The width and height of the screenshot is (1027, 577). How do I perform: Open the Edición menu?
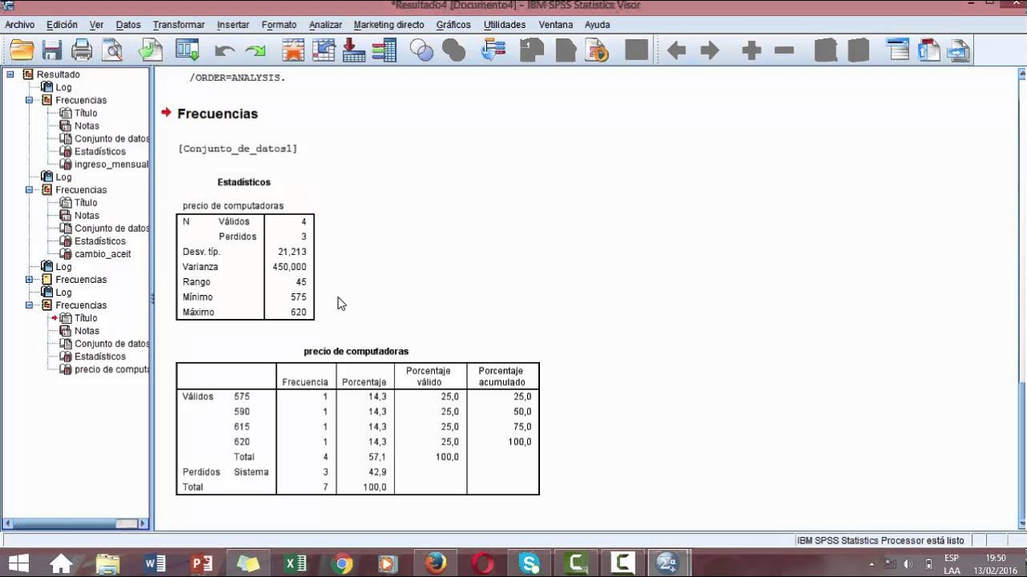(x=63, y=25)
